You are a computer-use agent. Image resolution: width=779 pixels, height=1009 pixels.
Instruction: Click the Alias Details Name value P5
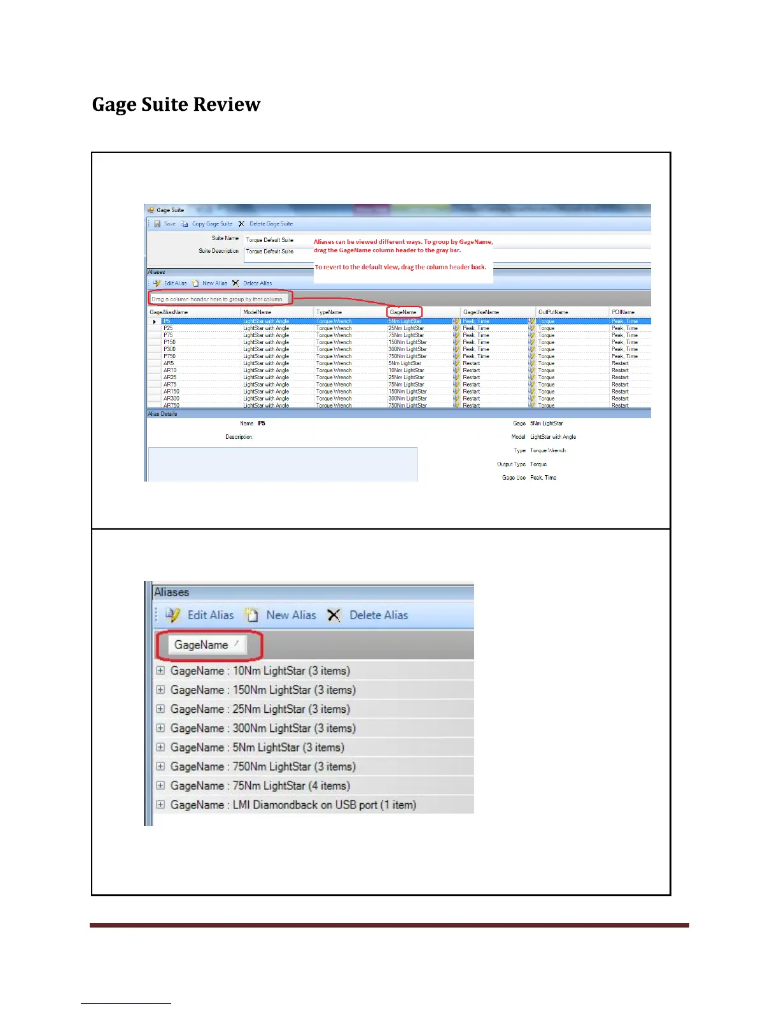pyautogui.click(x=262, y=423)
